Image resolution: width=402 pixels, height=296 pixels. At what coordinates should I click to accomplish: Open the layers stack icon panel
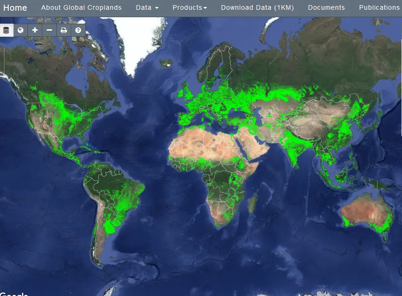click(7, 30)
